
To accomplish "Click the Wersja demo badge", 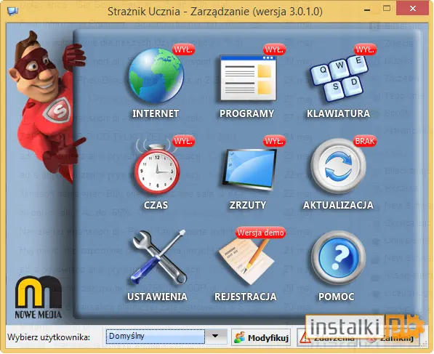I will coord(260,233).
